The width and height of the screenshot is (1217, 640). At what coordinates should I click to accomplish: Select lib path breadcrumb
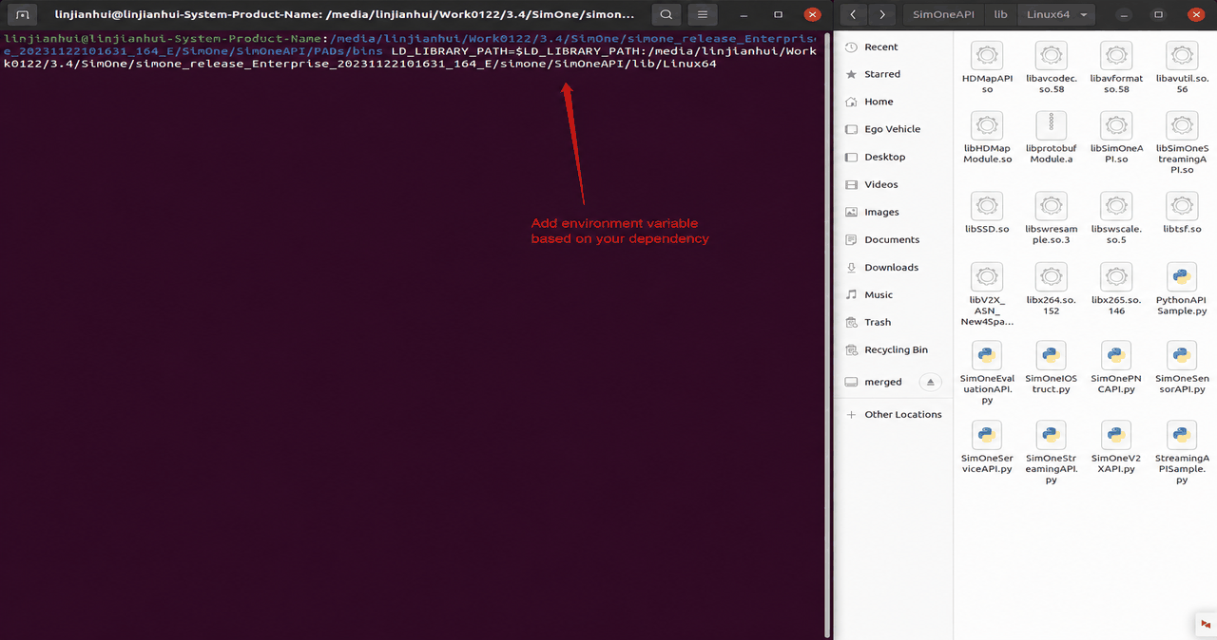click(x=1000, y=14)
